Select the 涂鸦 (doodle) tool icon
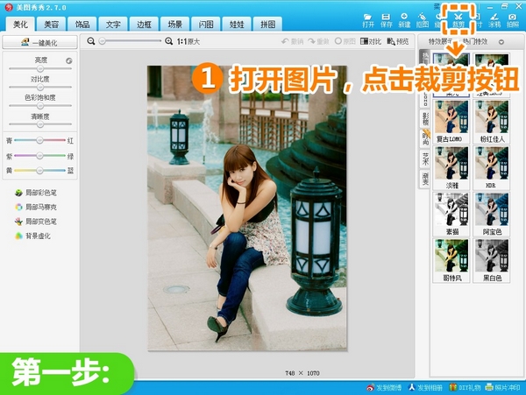Image resolution: width=526 pixels, height=395 pixels. pos(494,19)
